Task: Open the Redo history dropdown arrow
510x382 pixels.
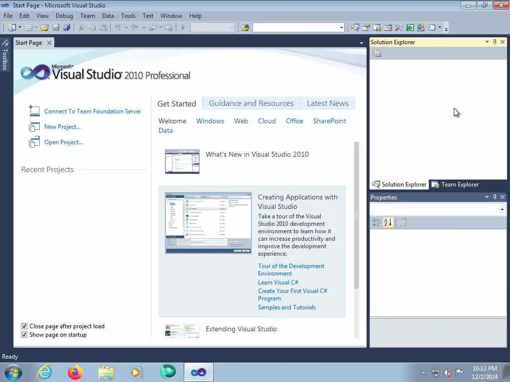Action: pyautogui.click(x=143, y=28)
